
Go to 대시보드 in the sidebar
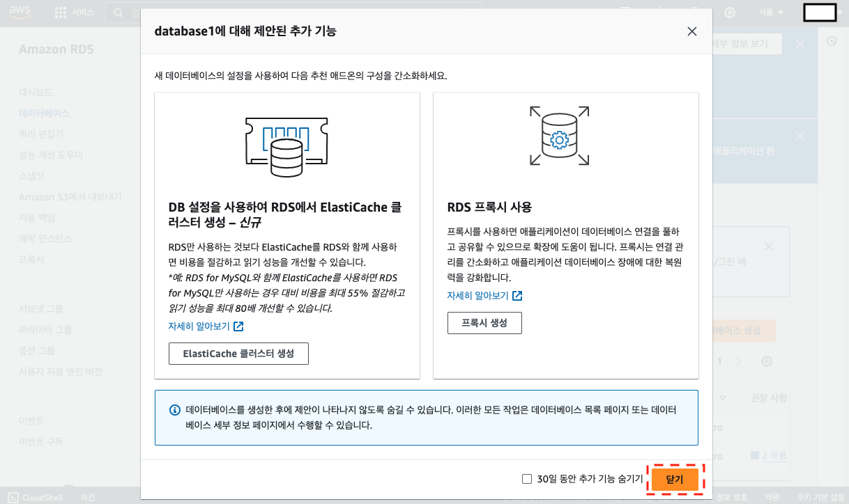(x=36, y=92)
